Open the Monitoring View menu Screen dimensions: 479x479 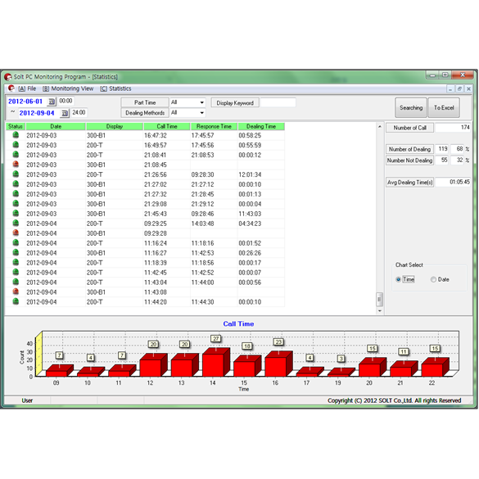coord(68,88)
